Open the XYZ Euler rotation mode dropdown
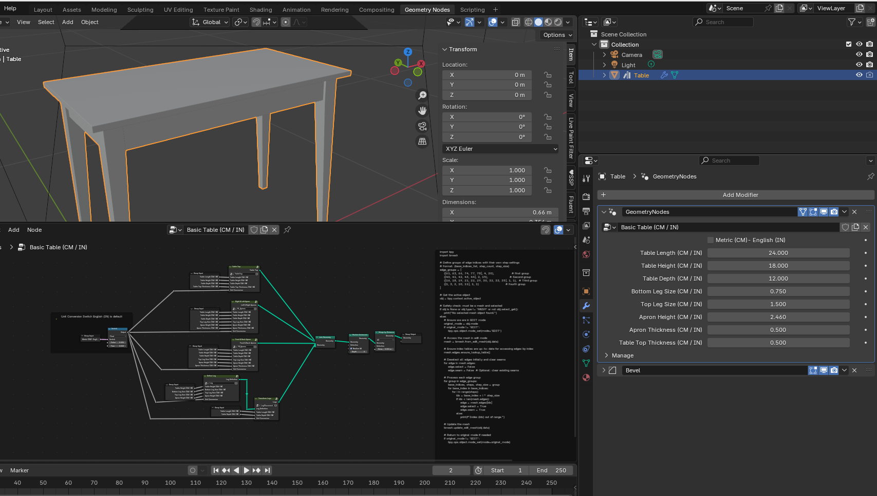 click(501, 149)
